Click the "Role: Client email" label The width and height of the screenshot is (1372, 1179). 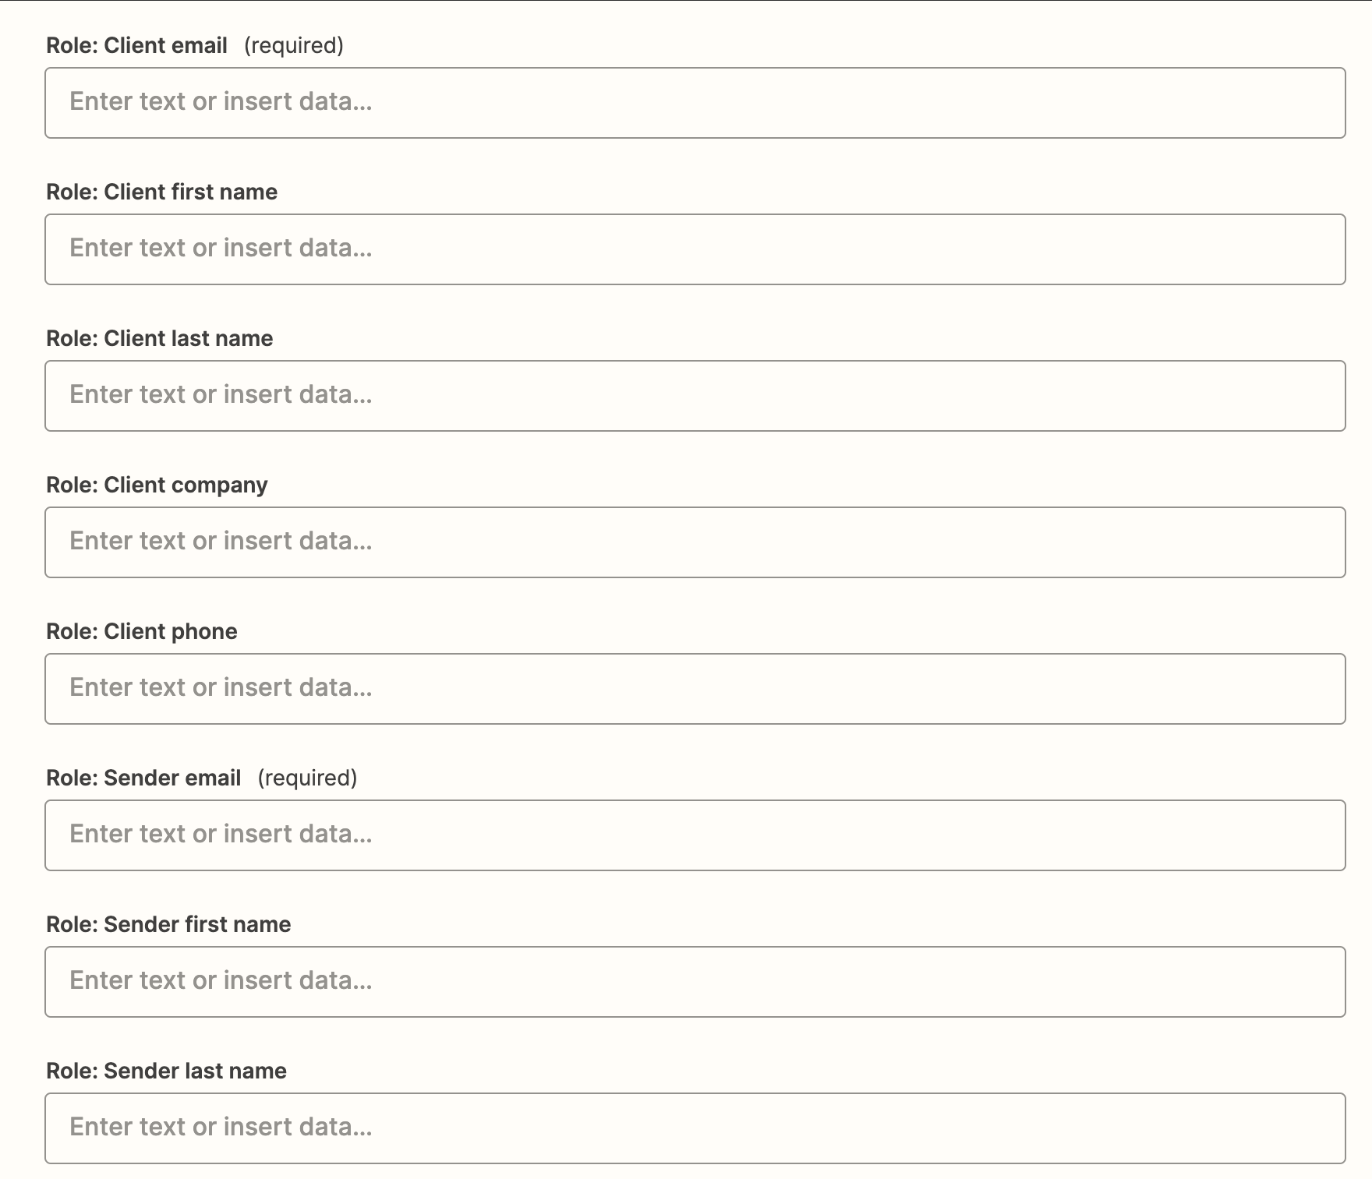point(137,45)
